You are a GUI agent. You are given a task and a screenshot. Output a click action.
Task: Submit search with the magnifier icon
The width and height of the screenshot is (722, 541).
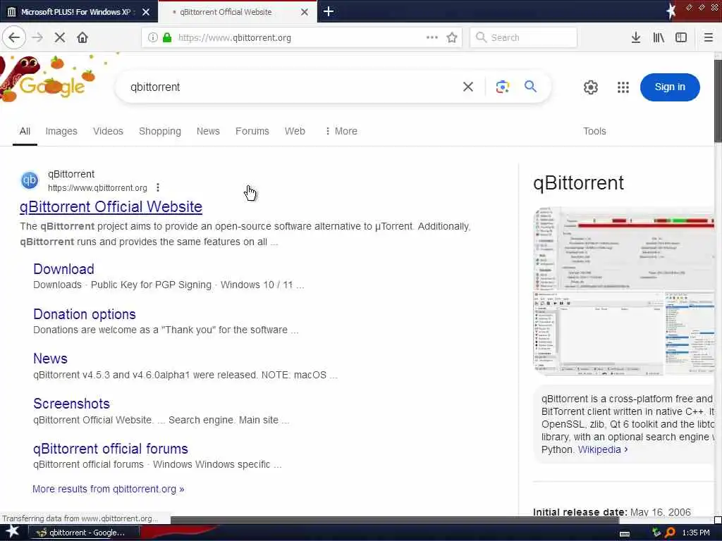(530, 87)
